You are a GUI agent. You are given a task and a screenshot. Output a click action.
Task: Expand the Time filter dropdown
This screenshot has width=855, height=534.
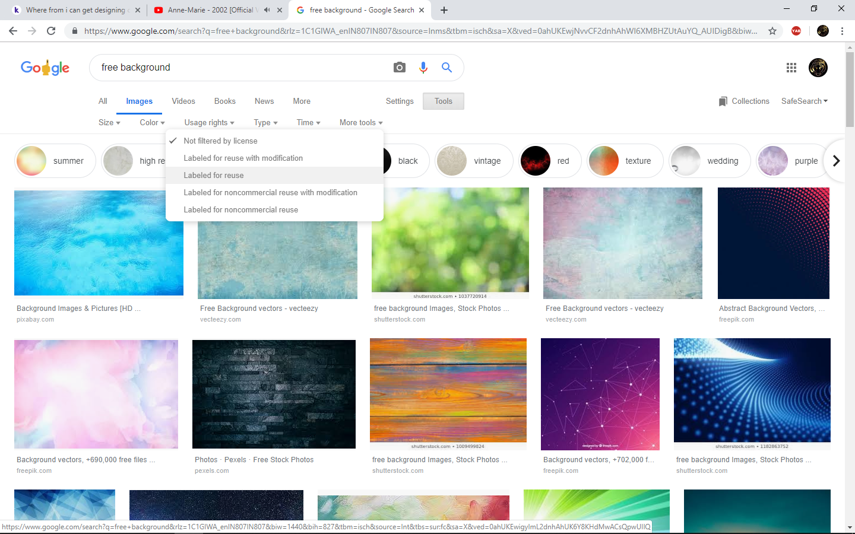coord(308,123)
